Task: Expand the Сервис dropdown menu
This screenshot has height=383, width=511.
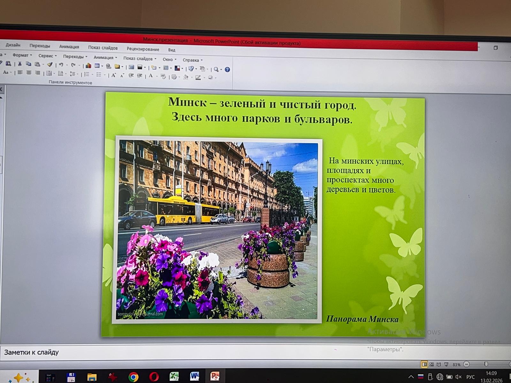Action: pyautogui.click(x=46, y=56)
